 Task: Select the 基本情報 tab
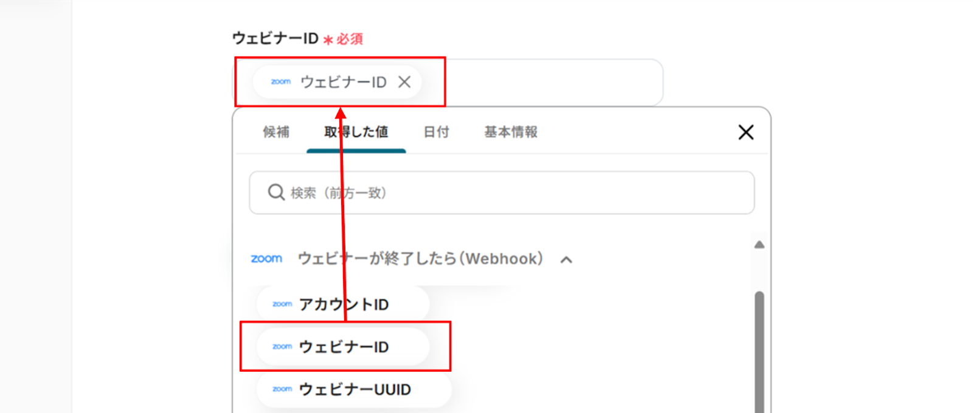(x=510, y=132)
